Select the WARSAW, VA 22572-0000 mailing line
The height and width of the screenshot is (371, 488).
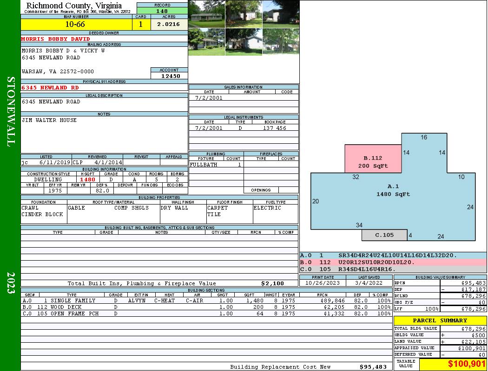58,71
